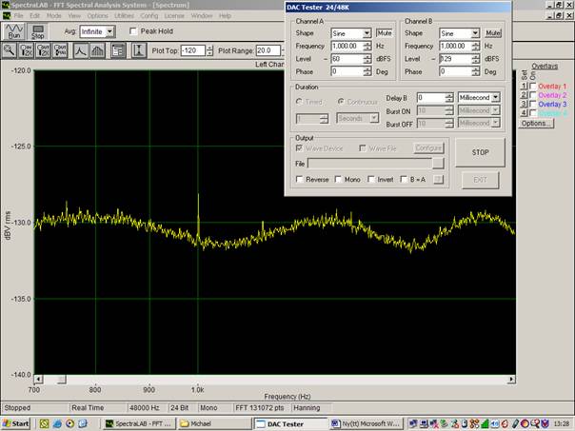Image resolution: width=575 pixels, height=431 pixels.
Task: Click the help button beside B=A
Action: (439, 179)
